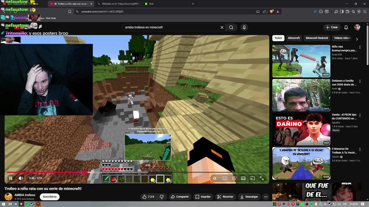Viewport: 369px width, 207px height.
Task: Open AMBIA trolleos channel avatar
Action: (x=9, y=197)
